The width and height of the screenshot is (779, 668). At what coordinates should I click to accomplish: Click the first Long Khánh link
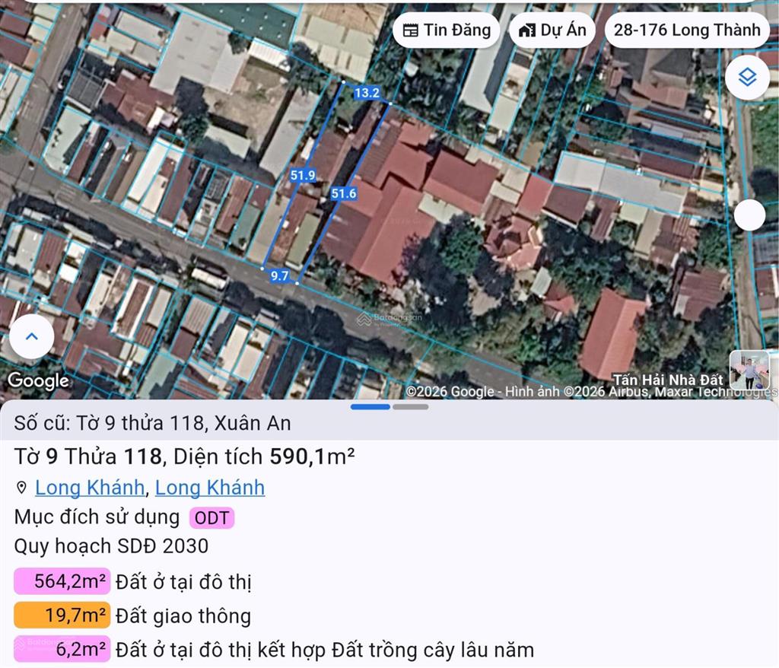(89, 487)
